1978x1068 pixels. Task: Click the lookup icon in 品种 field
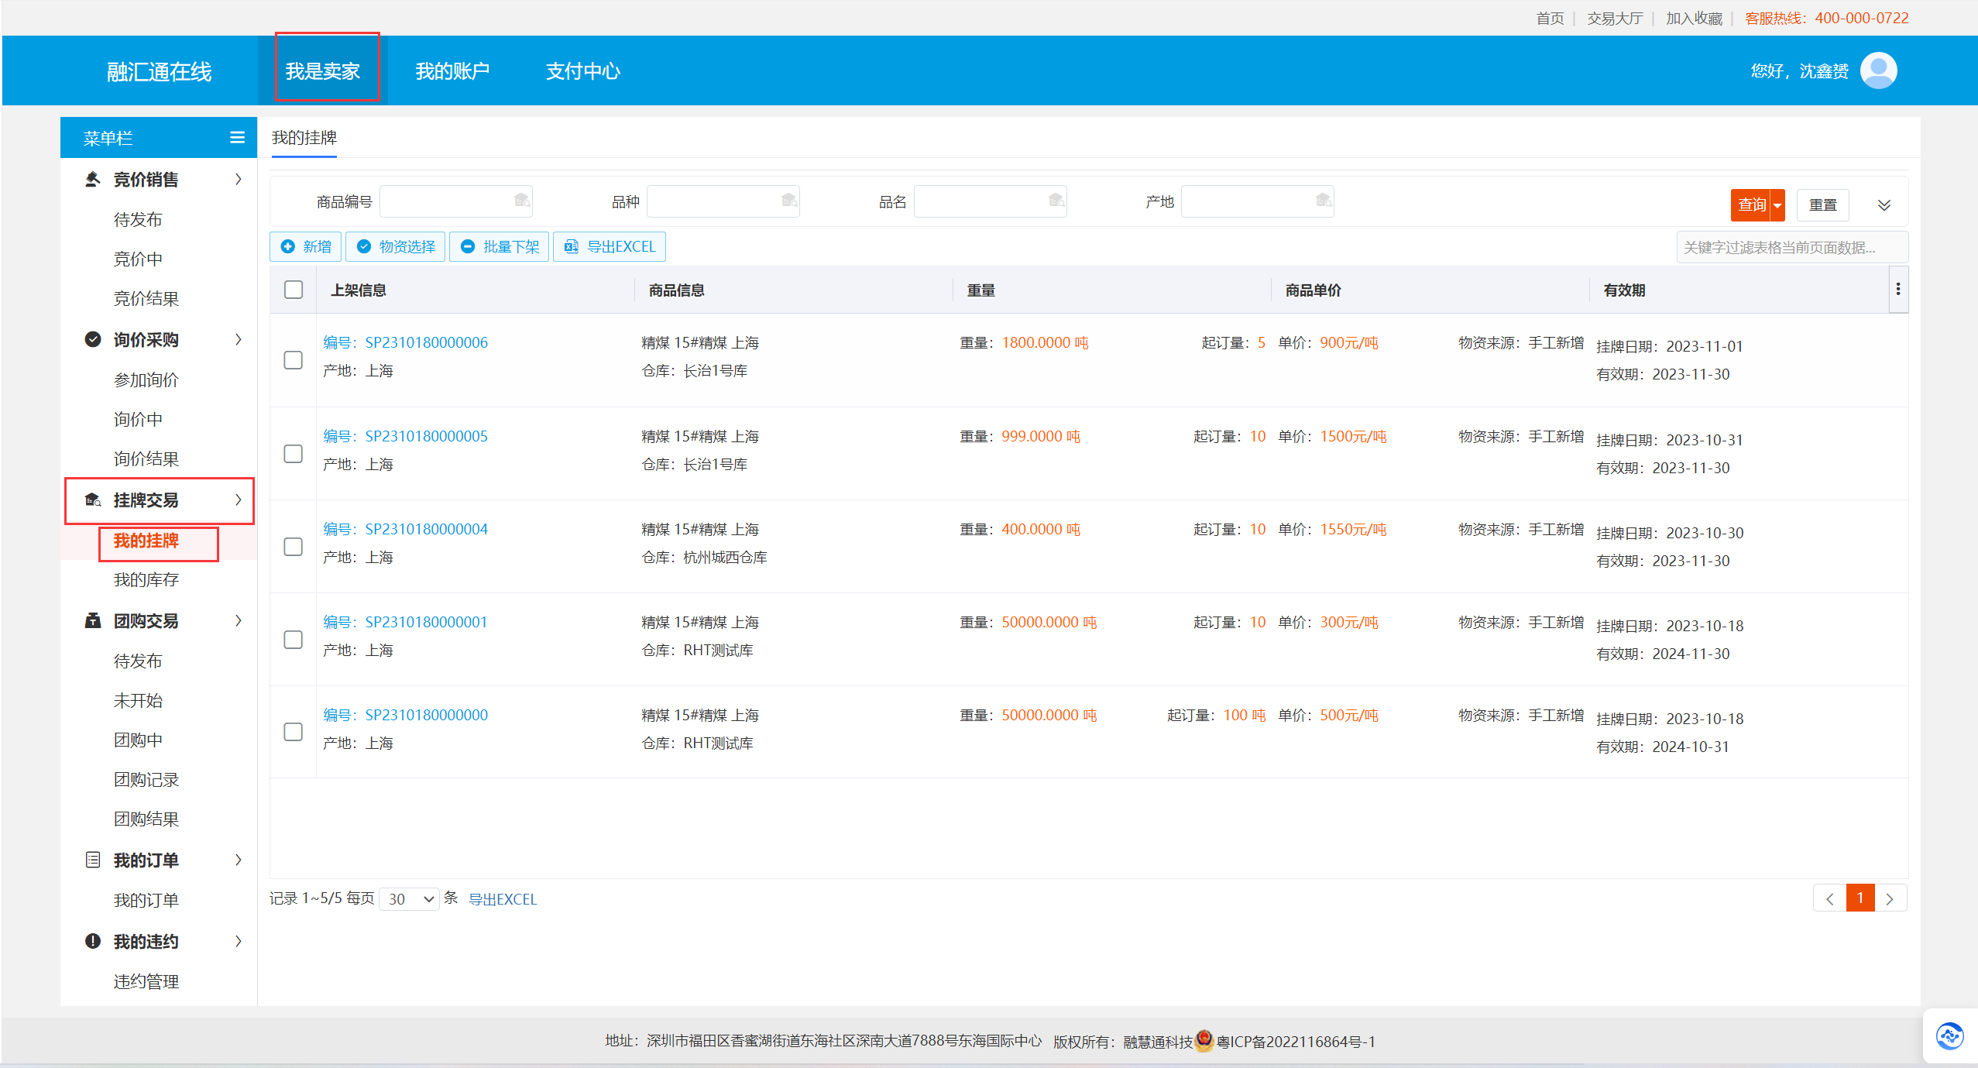pyautogui.click(x=789, y=201)
